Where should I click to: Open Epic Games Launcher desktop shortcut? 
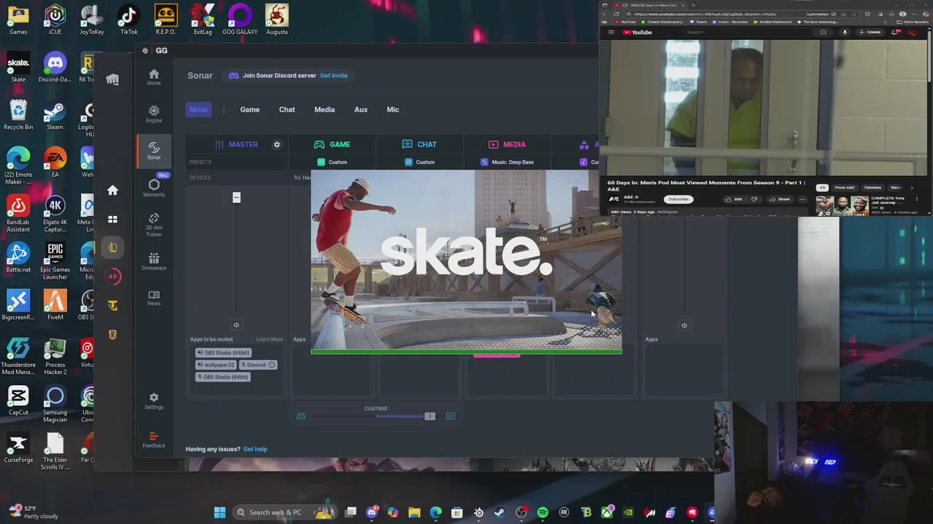tap(55, 261)
